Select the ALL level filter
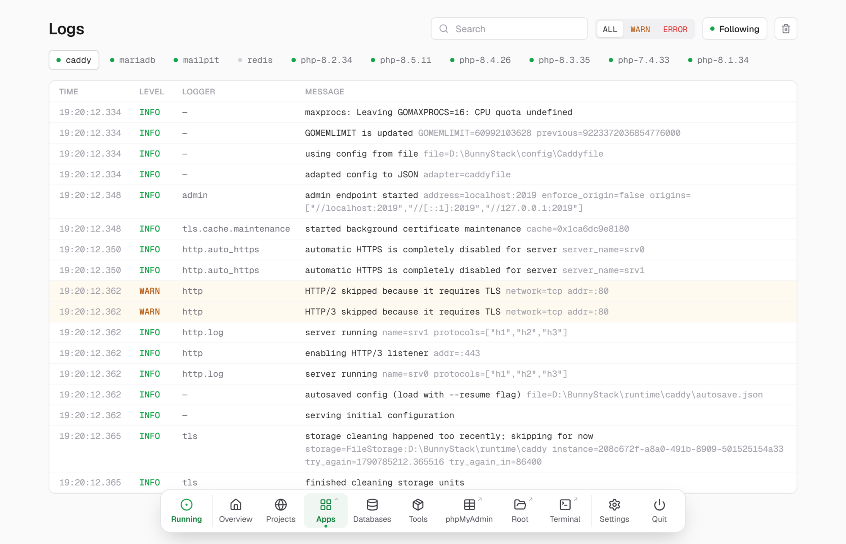The width and height of the screenshot is (846, 544). (610, 29)
